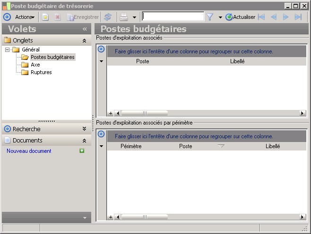Click the lower grid Libellé column header

tap(273, 146)
